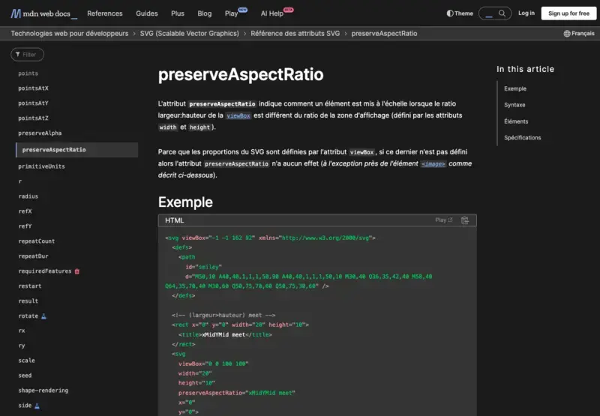600x416 pixels.
Task: Toggle the Theme switcher
Action: tap(460, 13)
